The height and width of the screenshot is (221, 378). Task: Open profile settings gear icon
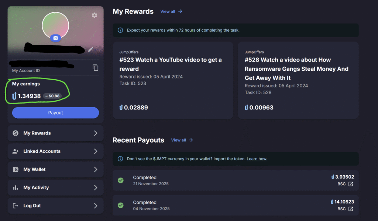[94, 15]
